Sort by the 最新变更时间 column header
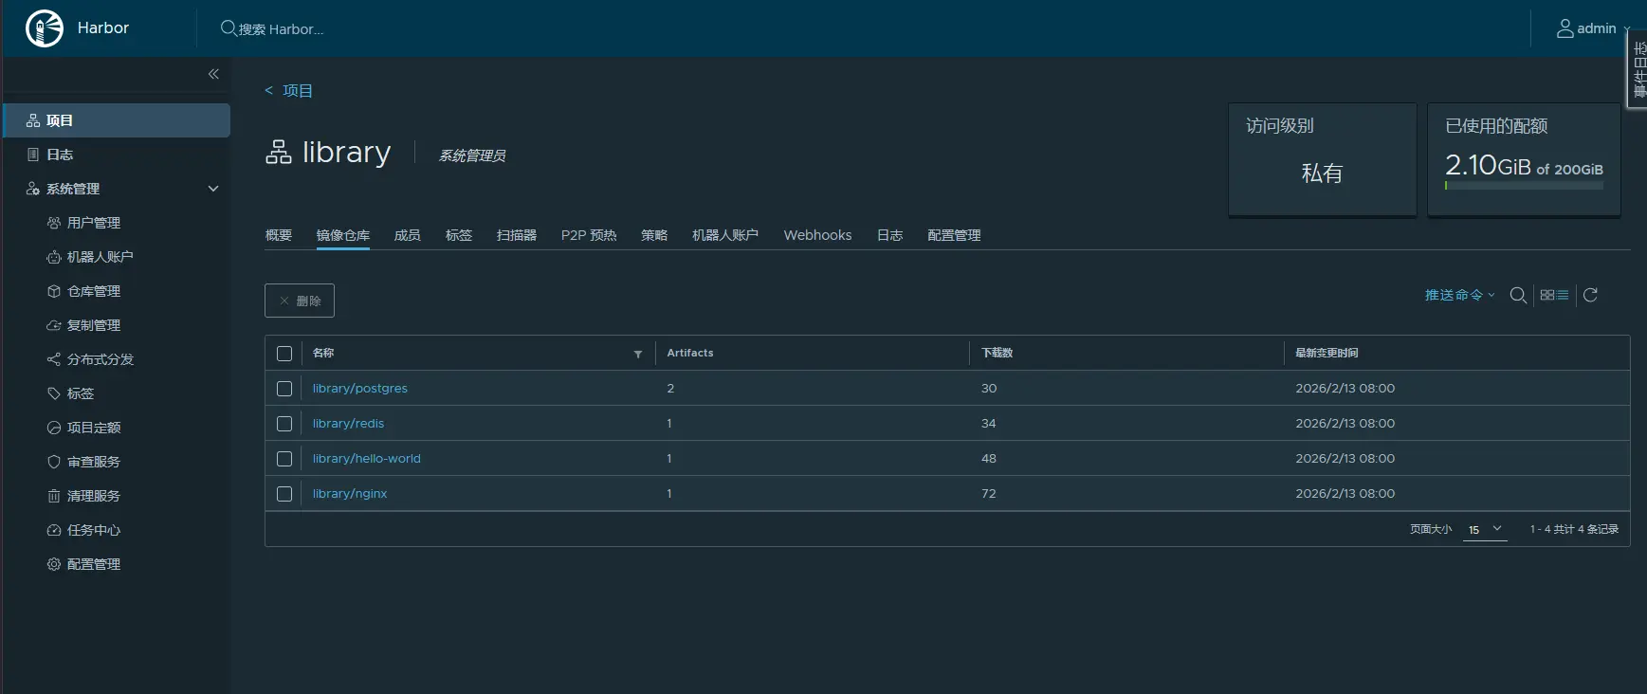Screen dimensions: 1647x694 1327,353
